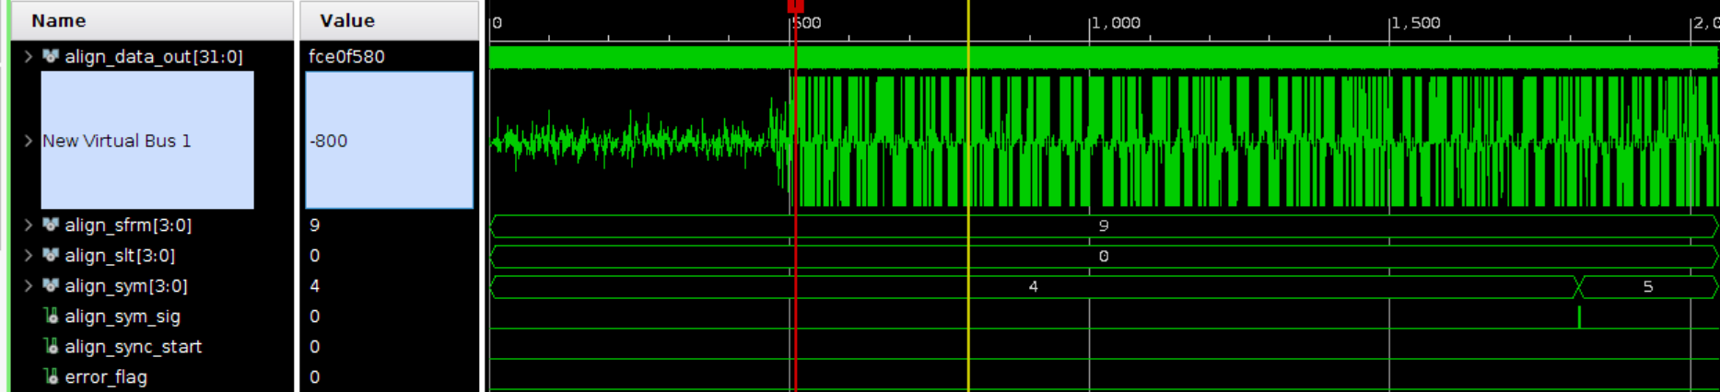
Task: Click the error_flag signal icon
Action: coord(51,376)
